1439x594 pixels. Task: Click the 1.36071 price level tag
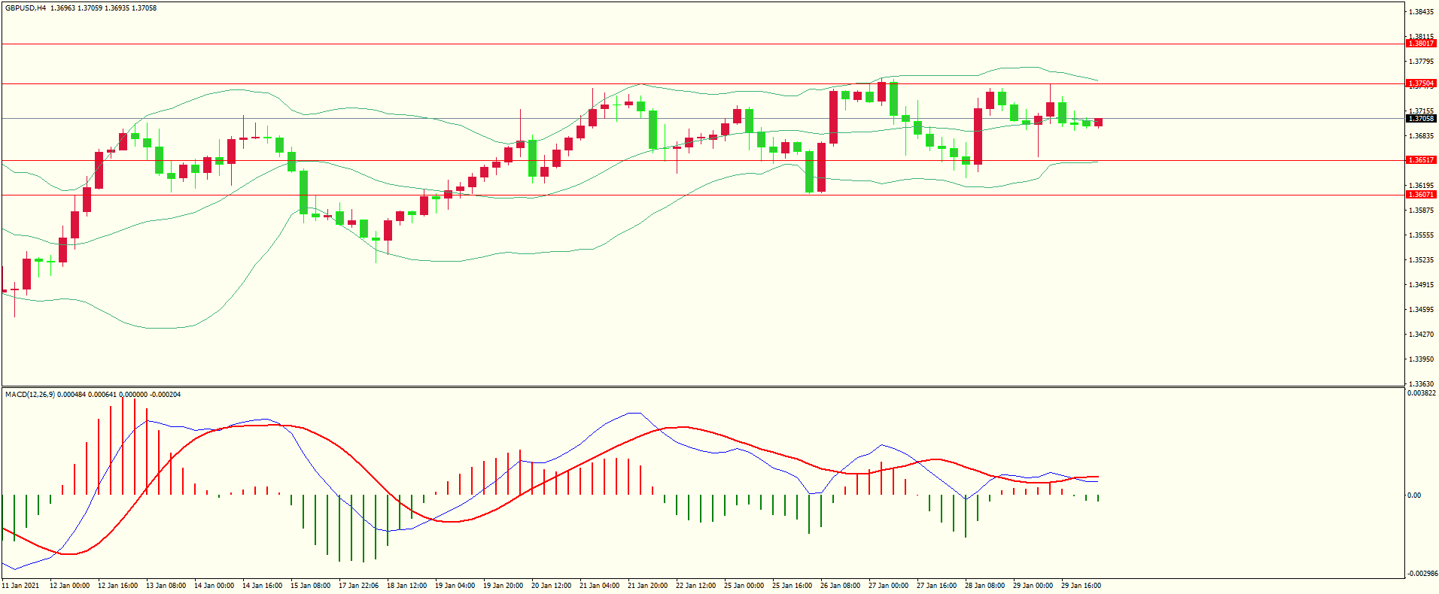pyautogui.click(x=1421, y=195)
